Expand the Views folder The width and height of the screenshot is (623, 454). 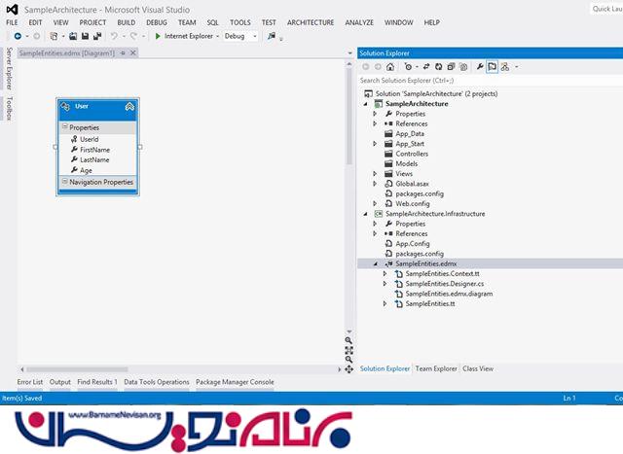tap(375, 173)
